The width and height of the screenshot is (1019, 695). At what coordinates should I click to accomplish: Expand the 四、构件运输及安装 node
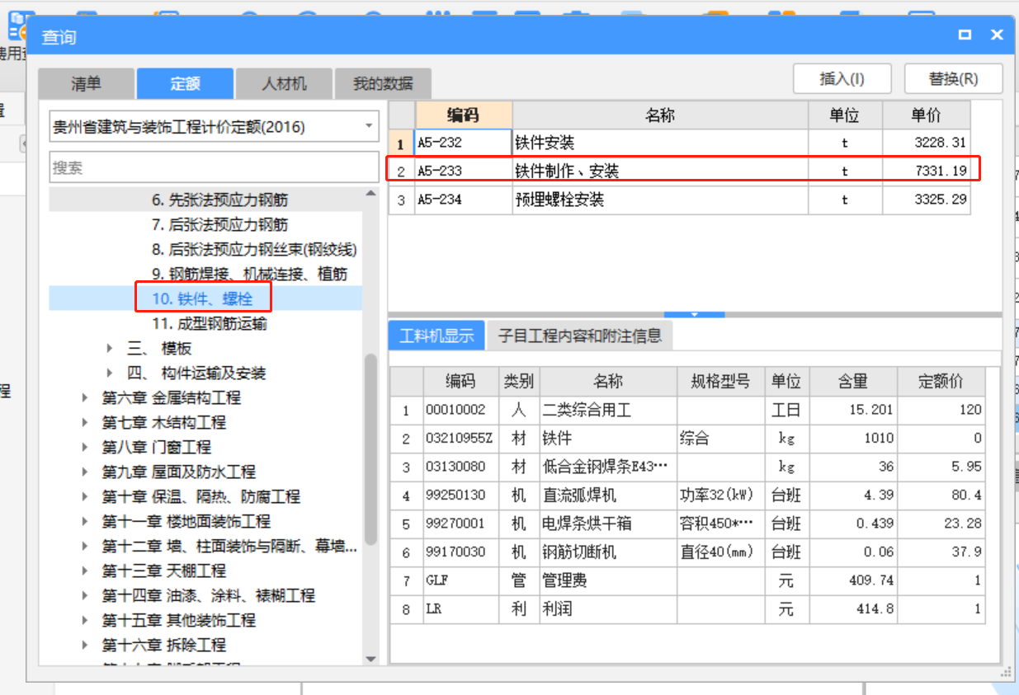coord(111,373)
